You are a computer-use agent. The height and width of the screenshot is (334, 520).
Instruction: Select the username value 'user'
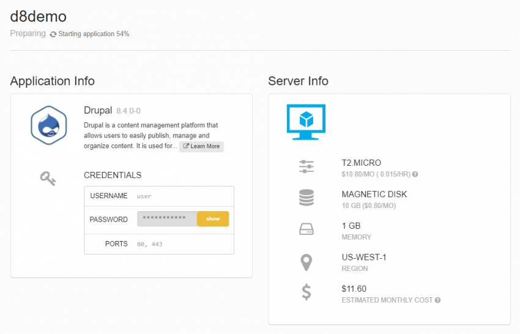(144, 196)
